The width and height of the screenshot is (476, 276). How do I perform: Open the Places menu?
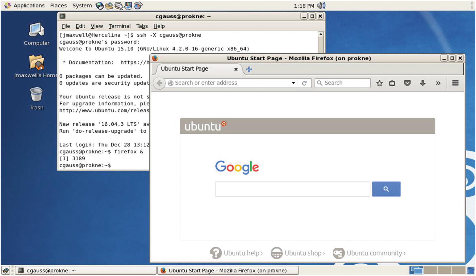[58, 6]
